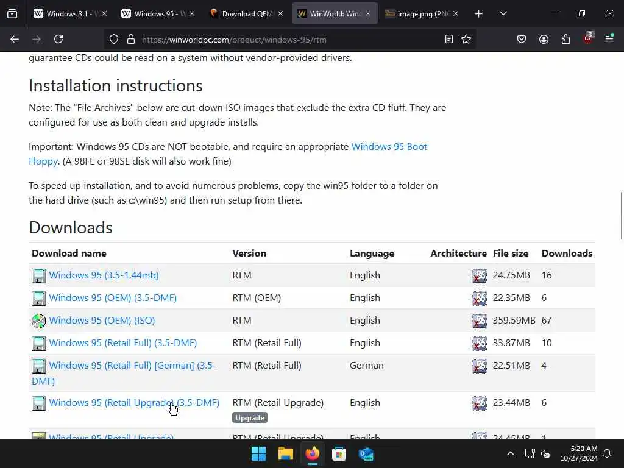
Task: Open a new tab with plus button
Action: [x=479, y=14]
